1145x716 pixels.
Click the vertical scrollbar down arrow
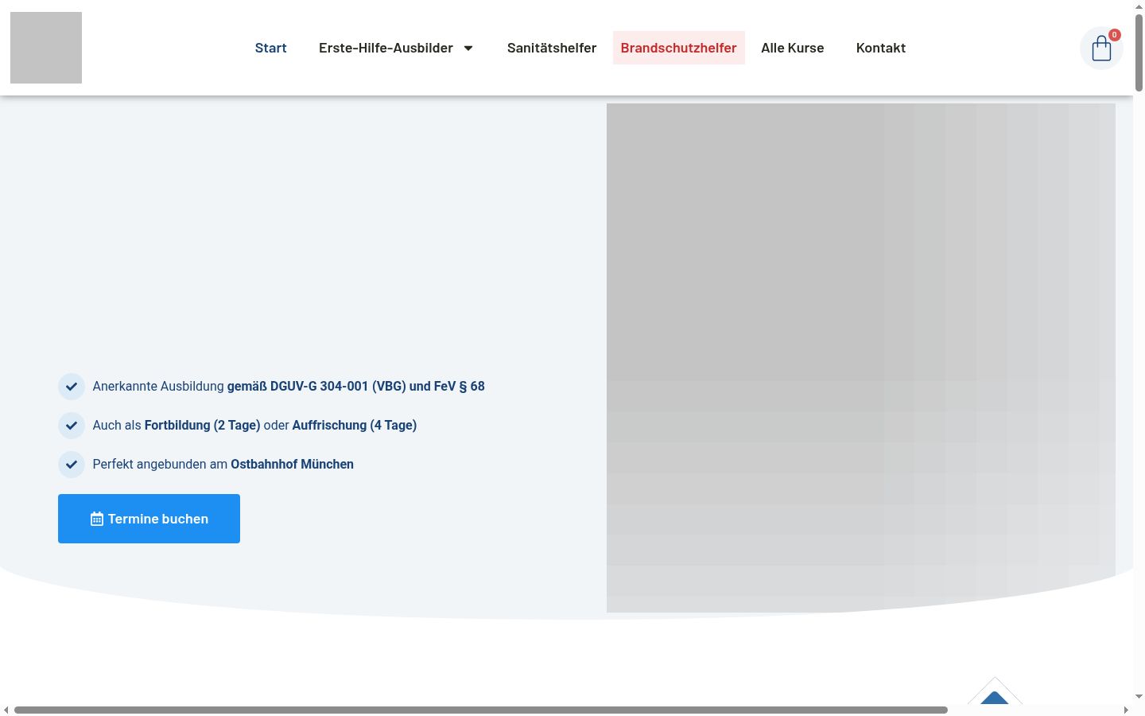coord(1139,697)
